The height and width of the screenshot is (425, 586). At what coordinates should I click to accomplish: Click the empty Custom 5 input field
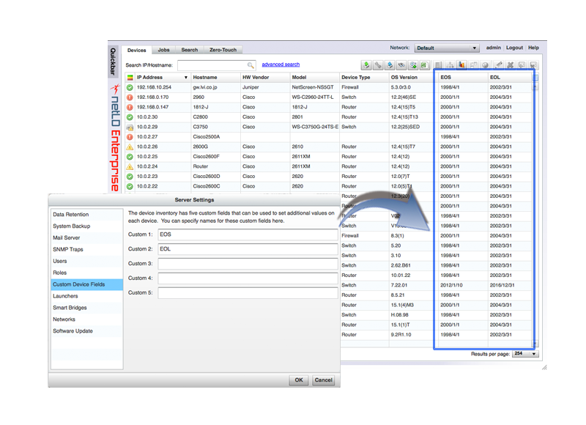click(248, 292)
